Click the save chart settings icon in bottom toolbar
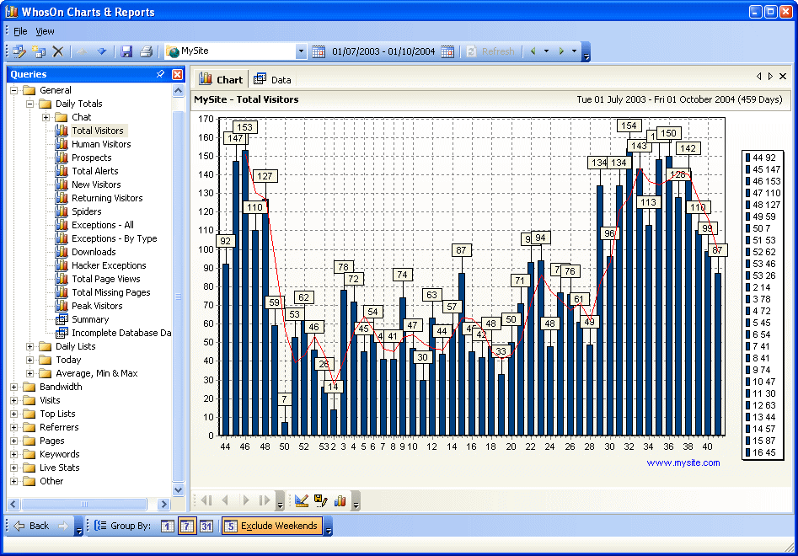 coord(321,500)
